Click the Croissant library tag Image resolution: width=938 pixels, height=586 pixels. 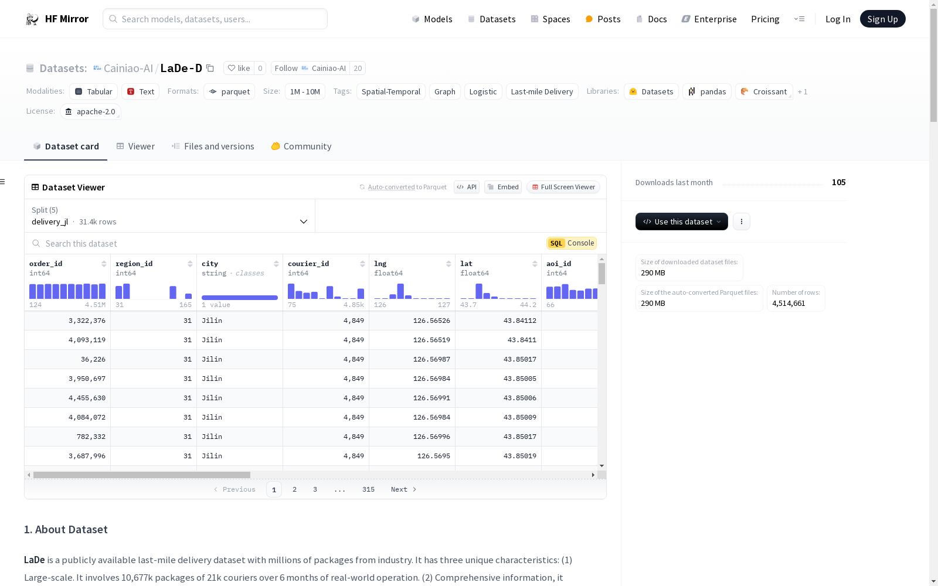[x=764, y=91]
